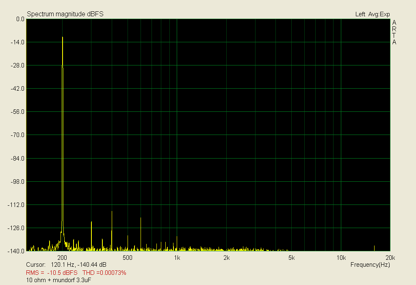Click the 500 frequency axis label
Image resolution: width=416 pixels, height=285 pixels.
pyautogui.click(x=128, y=258)
